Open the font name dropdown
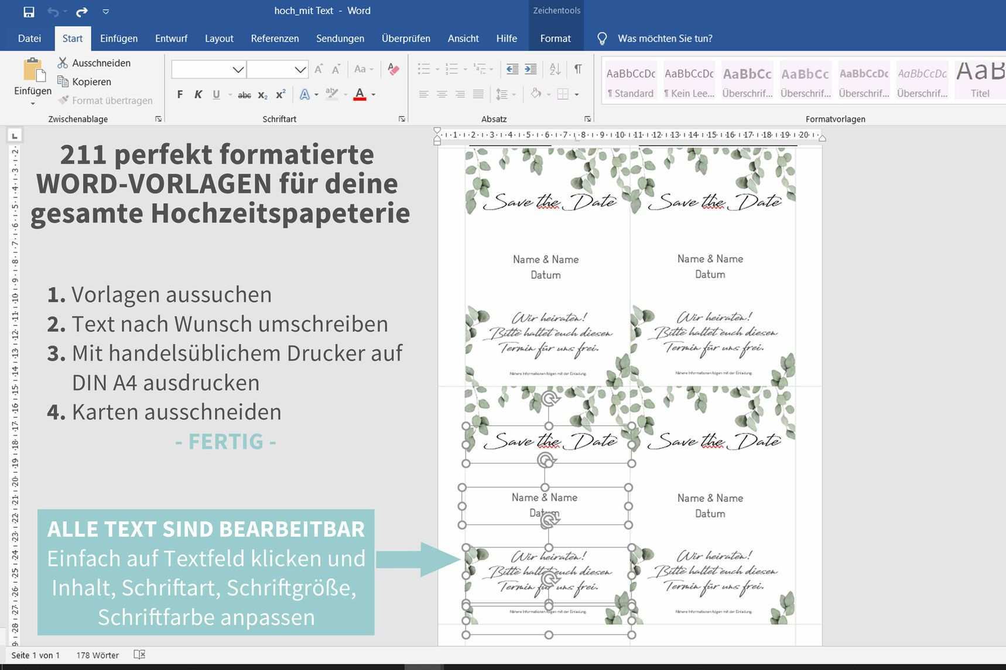The image size is (1006, 670). (238, 70)
